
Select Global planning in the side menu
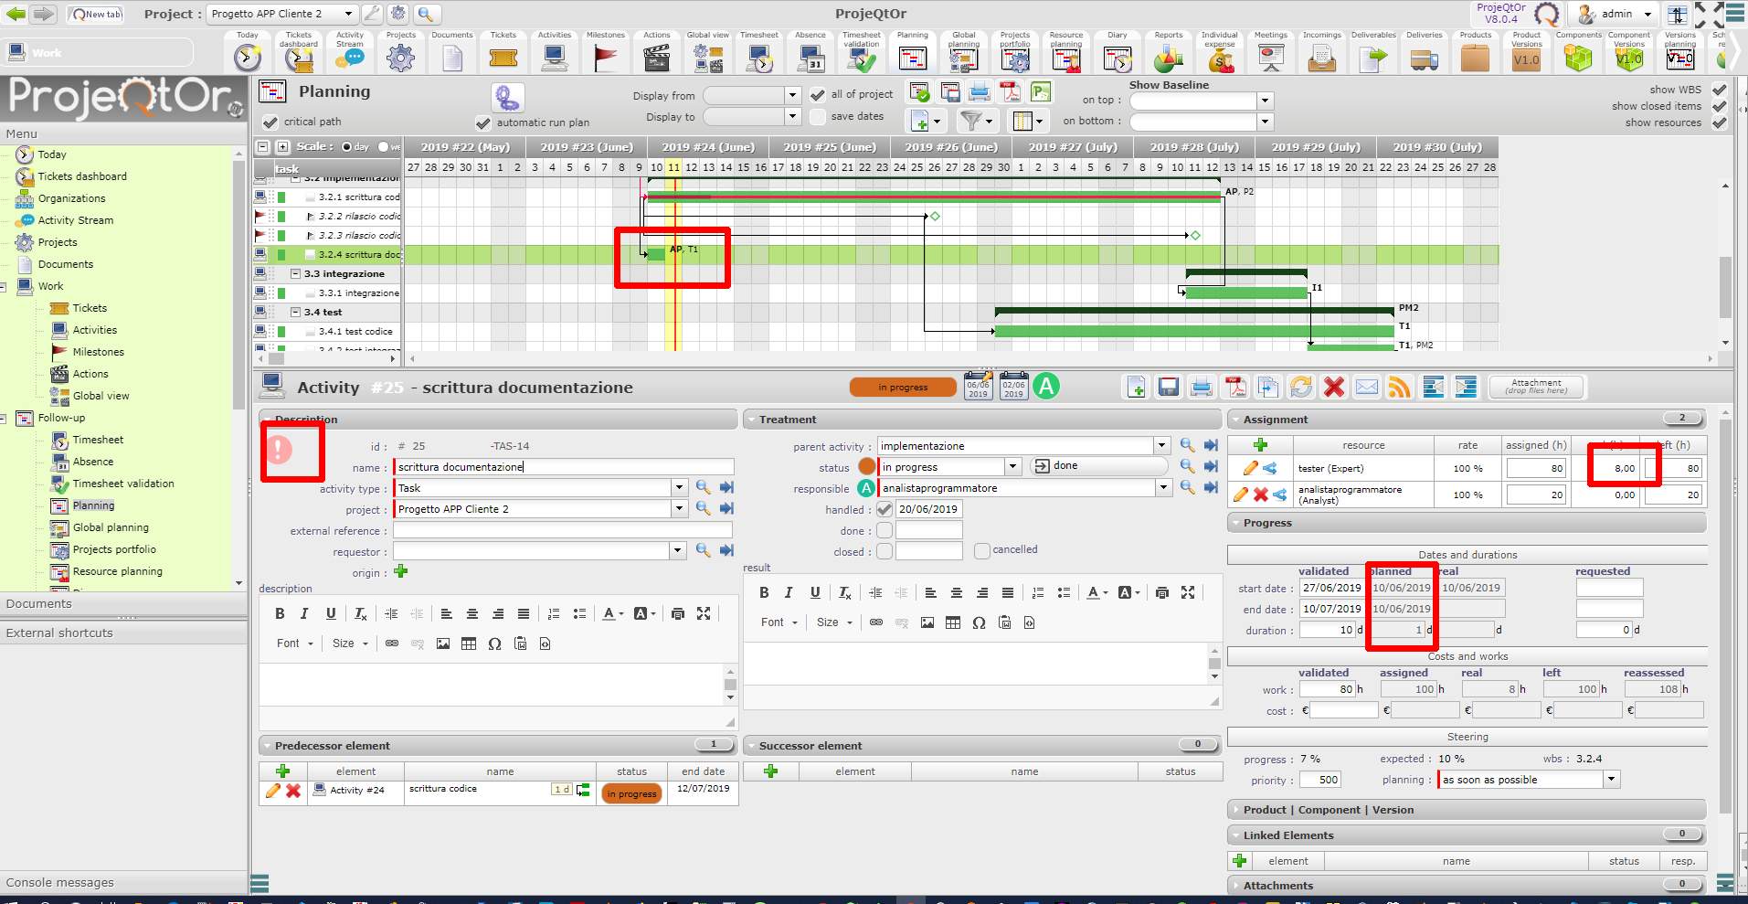[x=111, y=527]
